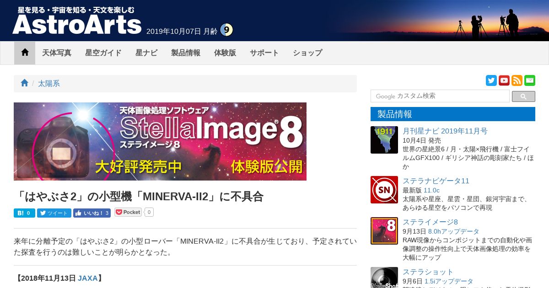This screenshot has height=288, width=549.
Task: Open the RSS feed icon
Action: click(x=517, y=80)
